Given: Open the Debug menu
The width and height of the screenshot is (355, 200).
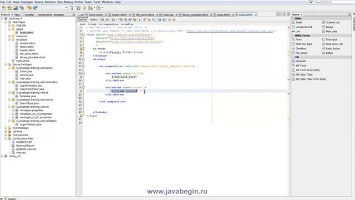Looking at the screenshot, I should (x=68, y=2).
